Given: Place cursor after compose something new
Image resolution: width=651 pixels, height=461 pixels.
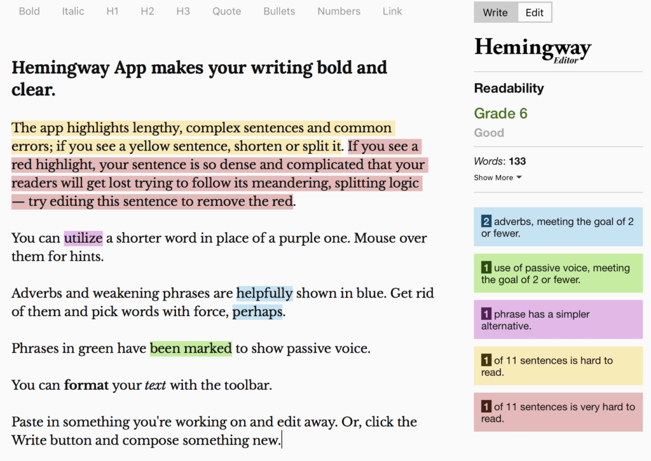Looking at the screenshot, I should click(282, 440).
